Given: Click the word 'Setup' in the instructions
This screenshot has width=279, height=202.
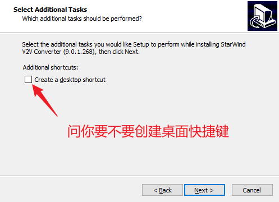Looking at the screenshot, I should [141, 44].
